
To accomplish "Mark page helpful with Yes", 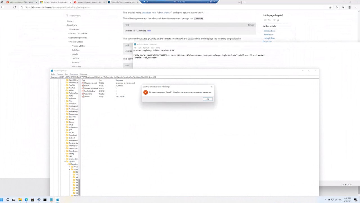I will tap(267, 20).
